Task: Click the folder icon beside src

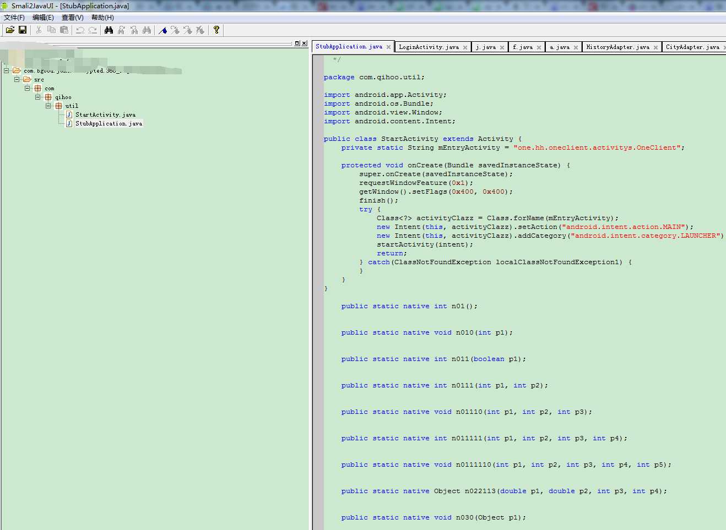Action: point(27,79)
